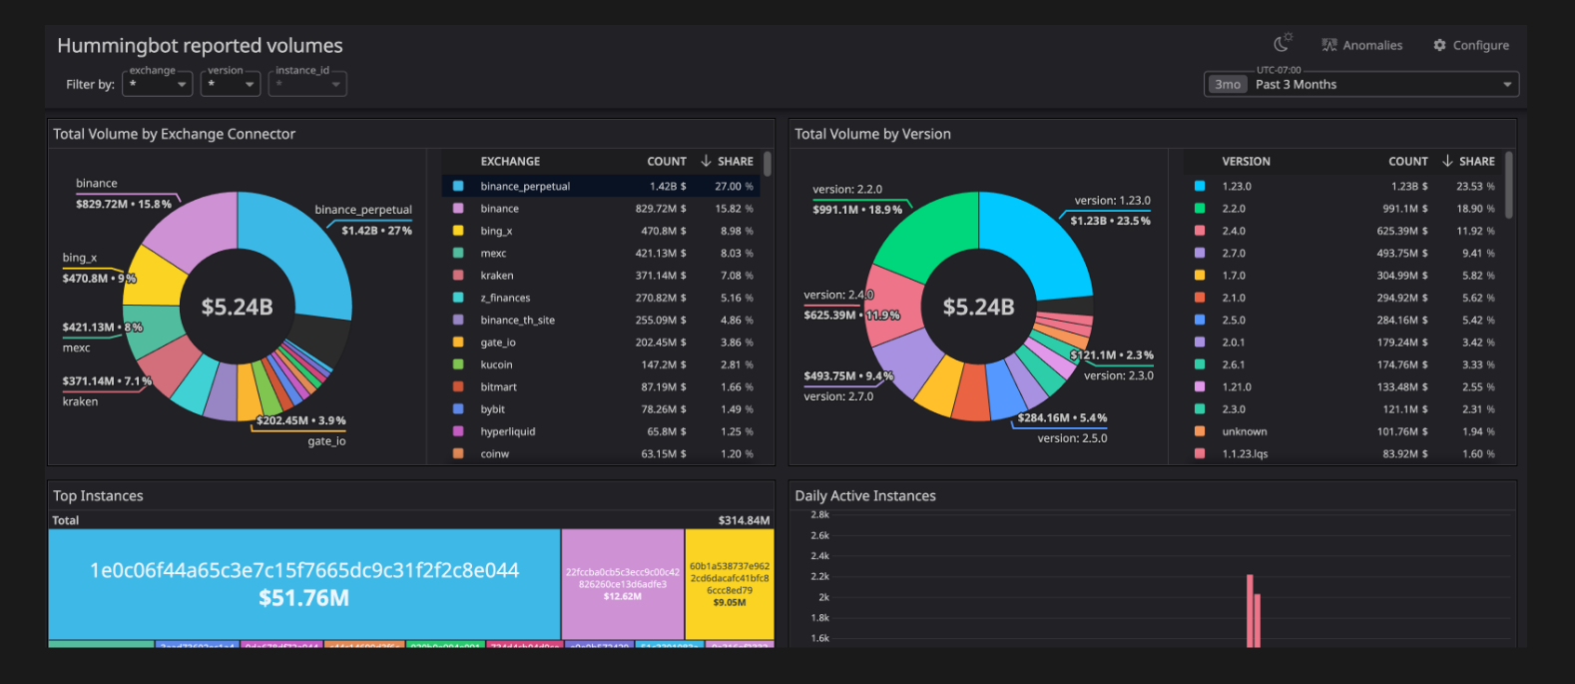Sort exchange table by SHARE arrow icon
This screenshot has height=684, width=1575.
706,161
